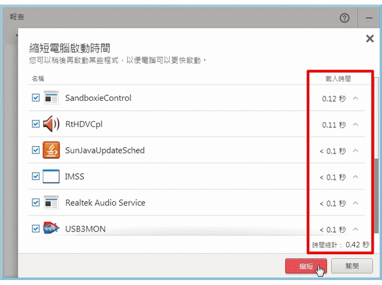Toggle the USB3MON checkbox
The image size is (382, 285).
pyautogui.click(x=36, y=228)
